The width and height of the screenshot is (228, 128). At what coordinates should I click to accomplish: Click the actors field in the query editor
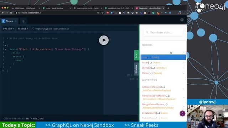click(x=17, y=57)
